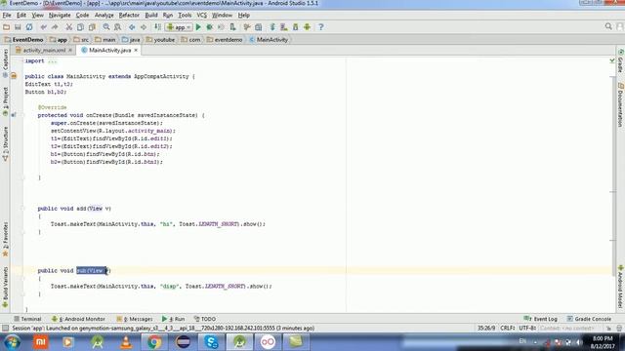The image size is (625, 351).
Task: Open the AVD Manager icon
Action: click(284, 27)
